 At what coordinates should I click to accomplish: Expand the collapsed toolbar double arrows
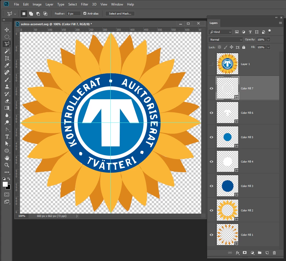(x=4, y=20)
